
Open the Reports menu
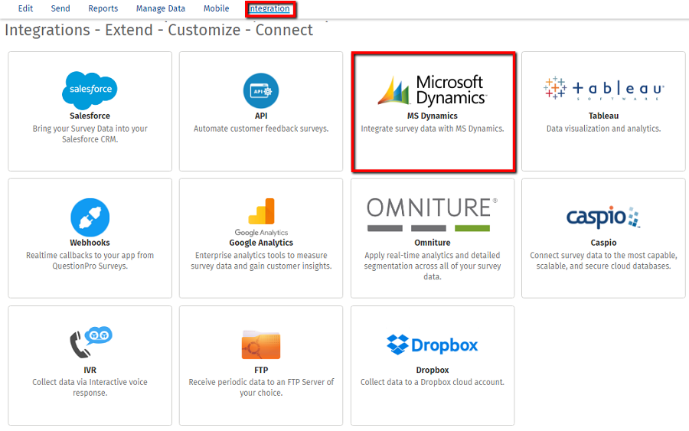point(103,8)
